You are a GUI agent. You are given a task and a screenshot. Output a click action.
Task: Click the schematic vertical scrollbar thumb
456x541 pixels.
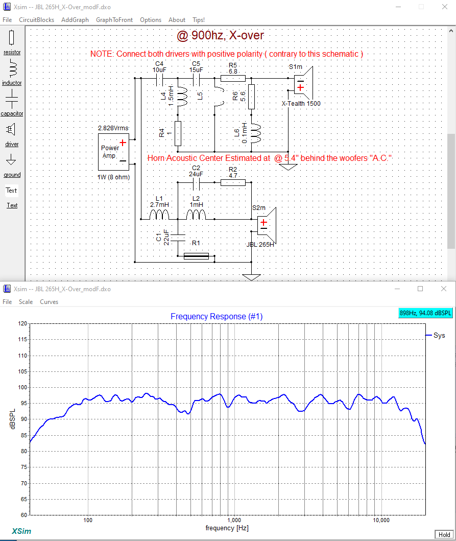[451, 191]
